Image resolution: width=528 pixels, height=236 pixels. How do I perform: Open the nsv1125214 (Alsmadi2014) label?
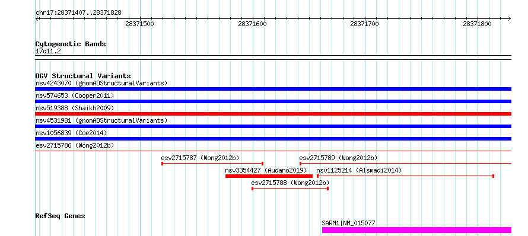(x=359, y=170)
